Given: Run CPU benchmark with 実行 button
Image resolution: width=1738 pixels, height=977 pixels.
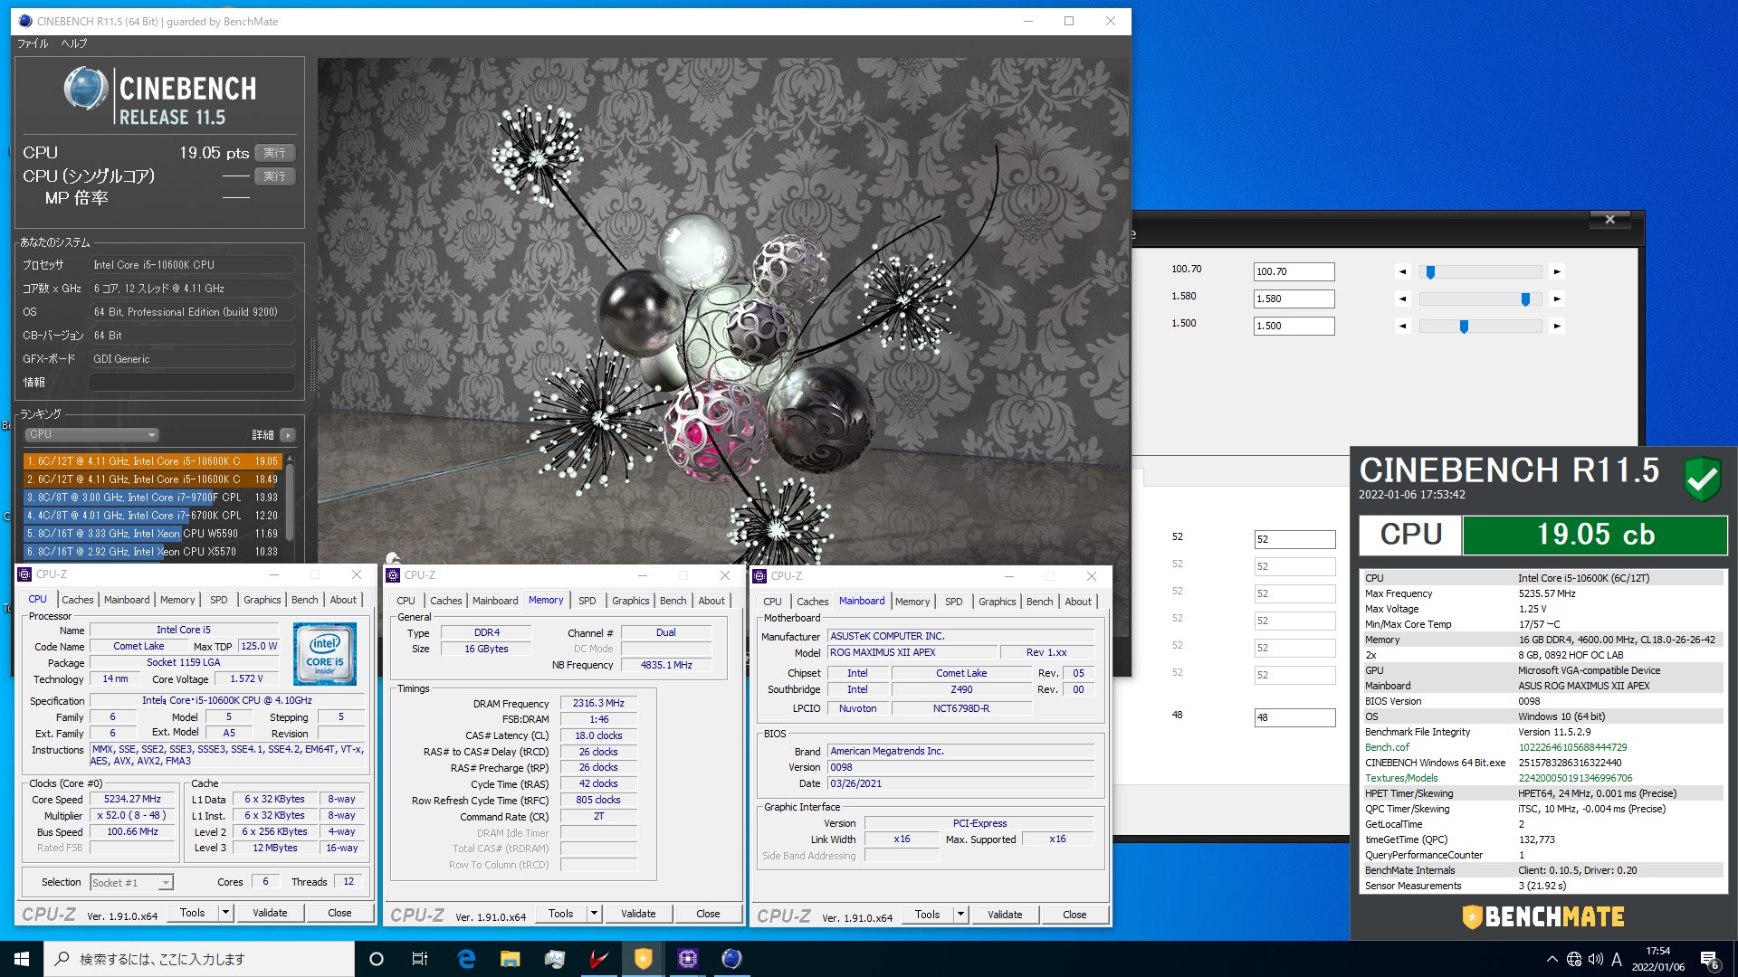Looking at the screenshot, I should pos(275,153).
